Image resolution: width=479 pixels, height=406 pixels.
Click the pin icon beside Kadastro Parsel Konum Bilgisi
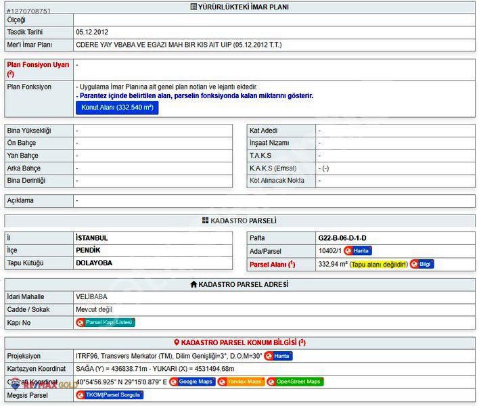(177, 342)
